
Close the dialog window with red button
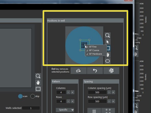(128, 1)
